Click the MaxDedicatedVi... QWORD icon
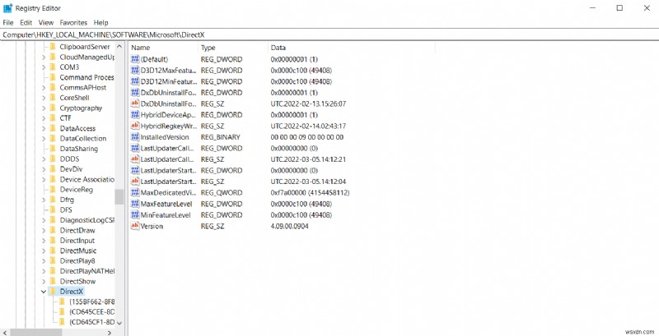Viewport: 659px width, 336px height. click(135, 193)
